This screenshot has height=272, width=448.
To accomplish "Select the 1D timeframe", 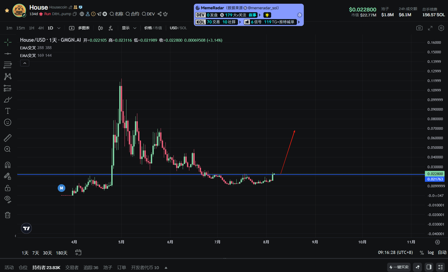I will click(x=50, y=28).
